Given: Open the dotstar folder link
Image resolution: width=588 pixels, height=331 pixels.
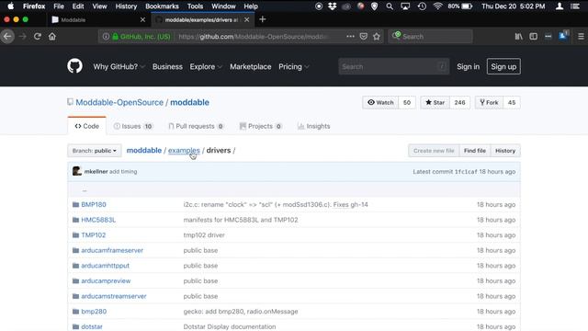Looking at the screenshot, I should click(x=92, y=327).
